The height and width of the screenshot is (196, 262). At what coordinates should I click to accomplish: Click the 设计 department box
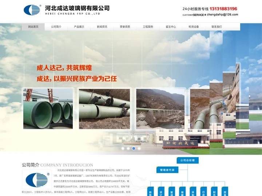tap(161, 192)
